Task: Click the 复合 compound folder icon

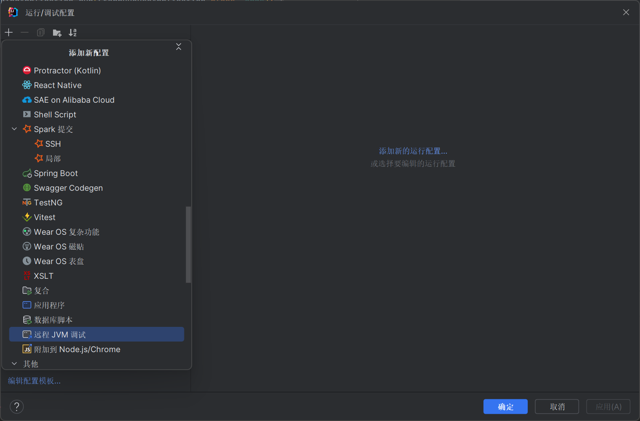Action: pos(27,291)
